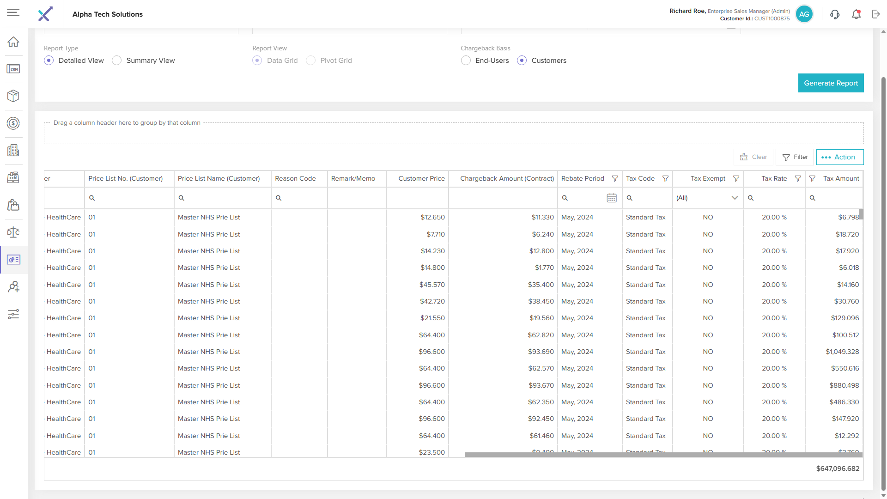Click Tax Code column filter icon
The image size is (887, 499).
[x=665, y=179]
